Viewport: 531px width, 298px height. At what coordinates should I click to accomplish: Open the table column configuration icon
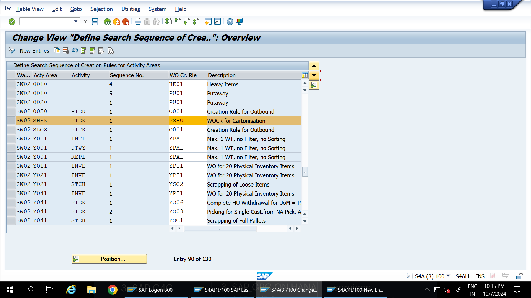pyautogui.click(x=304, y=75)
